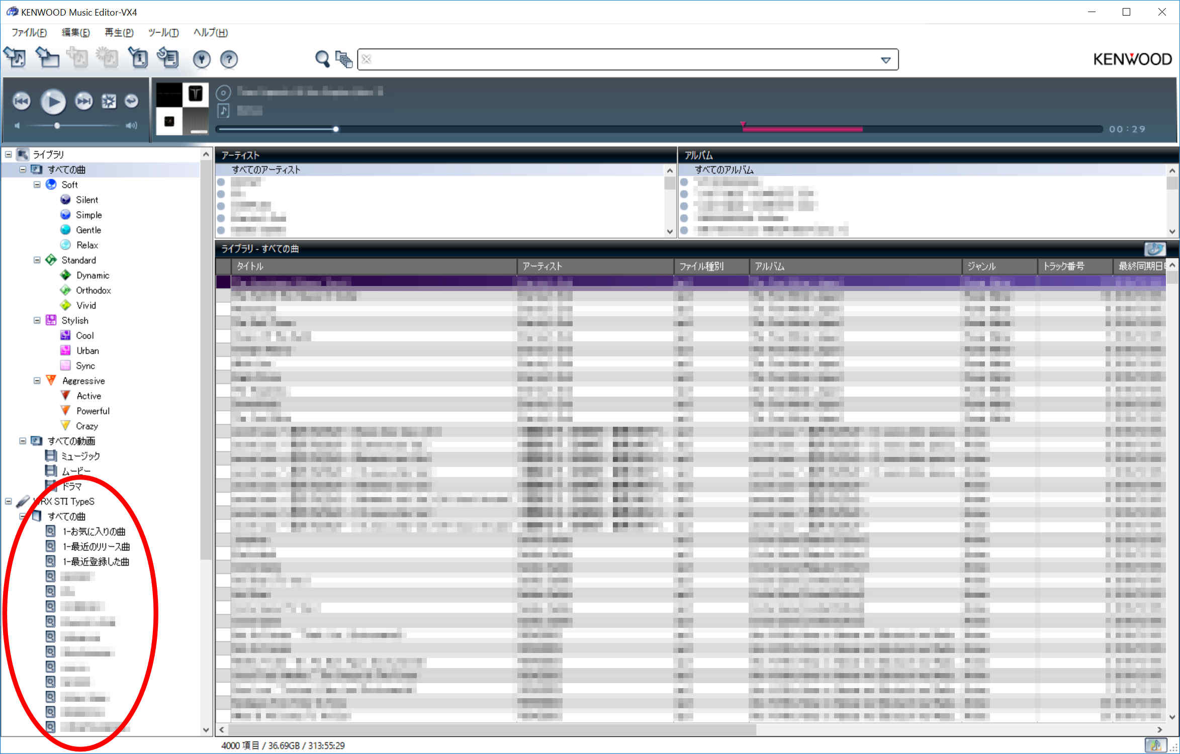
Task: Click the sync icon in list header
Action: 1154,249
